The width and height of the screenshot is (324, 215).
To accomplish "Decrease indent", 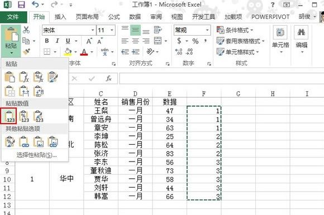I will point(125,52).
